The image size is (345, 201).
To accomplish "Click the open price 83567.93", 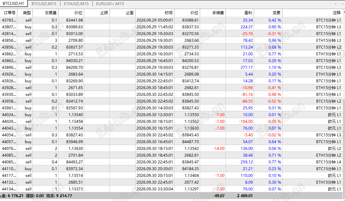I will [75, 108].
